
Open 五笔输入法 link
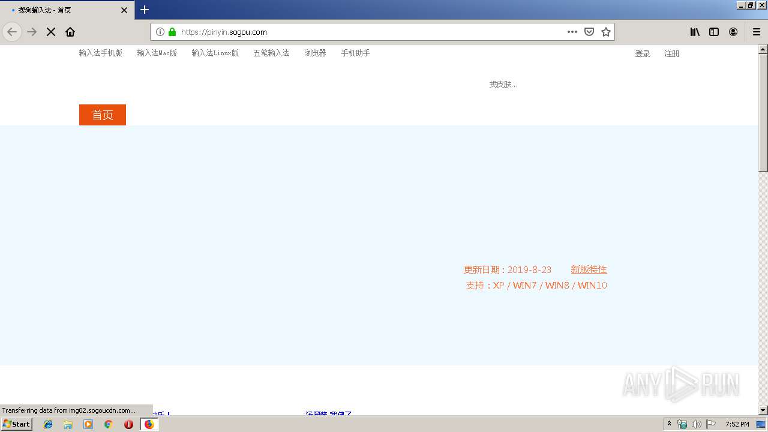coord(271,53)
